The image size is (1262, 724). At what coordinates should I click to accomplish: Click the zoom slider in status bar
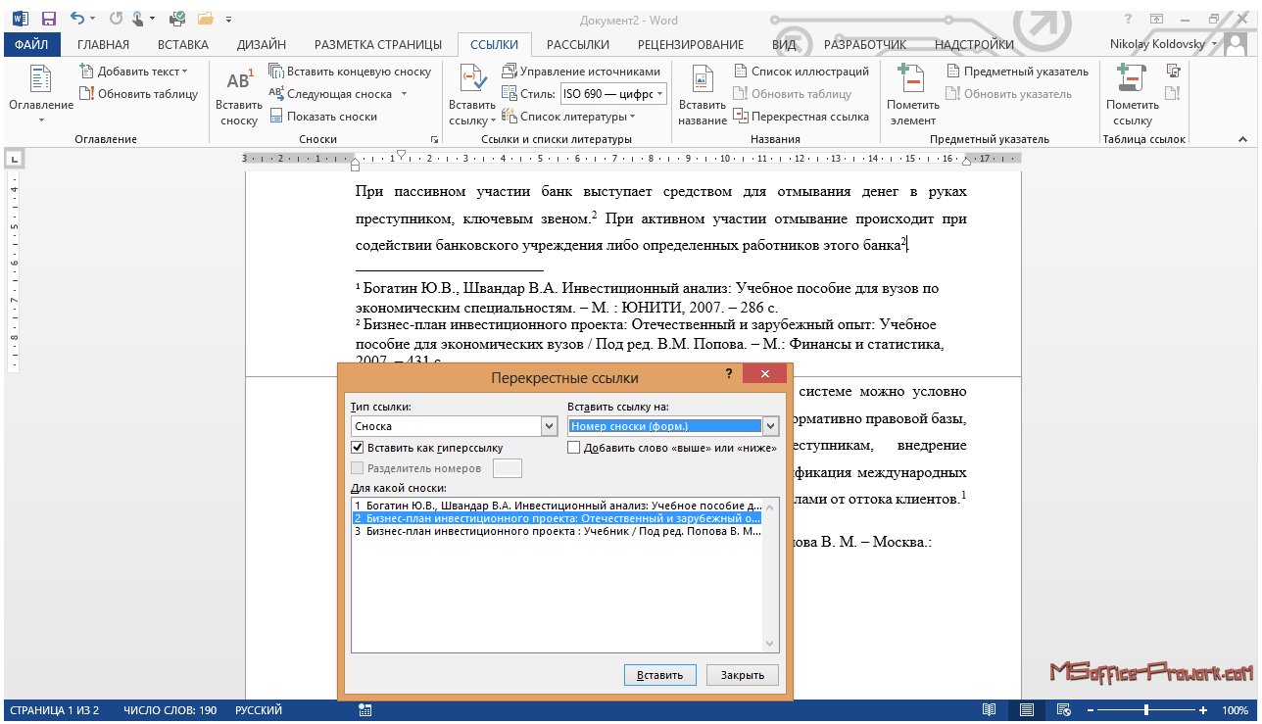click(x=1146, y=710)
